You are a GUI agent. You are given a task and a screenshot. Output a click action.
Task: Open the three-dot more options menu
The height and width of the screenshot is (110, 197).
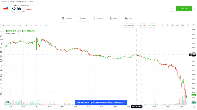pos(194,9)
